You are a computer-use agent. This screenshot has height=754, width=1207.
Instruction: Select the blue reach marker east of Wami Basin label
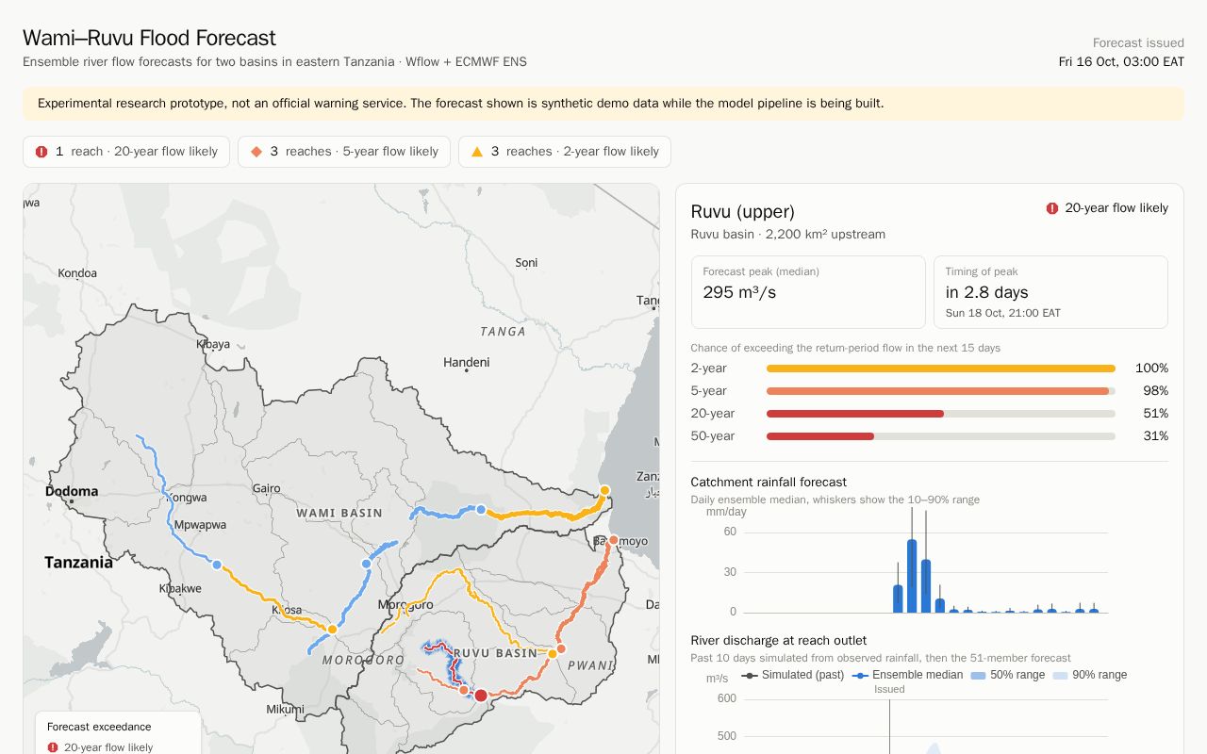click(480, 510)
